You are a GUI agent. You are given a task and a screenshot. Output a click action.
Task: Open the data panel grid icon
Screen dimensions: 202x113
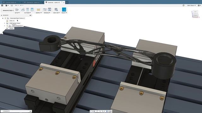pos(2,5)
